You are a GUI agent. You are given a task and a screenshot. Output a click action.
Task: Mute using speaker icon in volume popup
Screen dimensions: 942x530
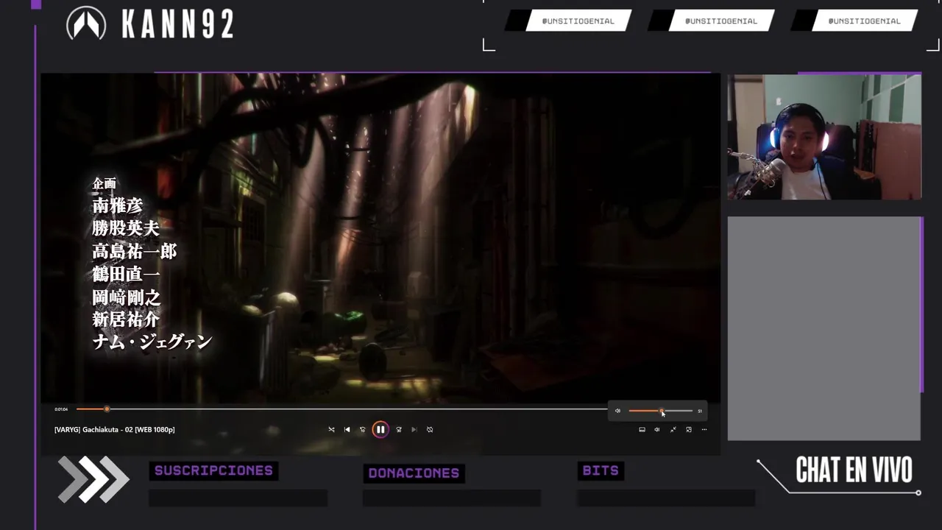(617, 411)
